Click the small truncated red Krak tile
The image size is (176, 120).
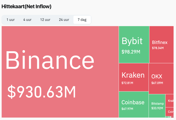click(170, 101)
